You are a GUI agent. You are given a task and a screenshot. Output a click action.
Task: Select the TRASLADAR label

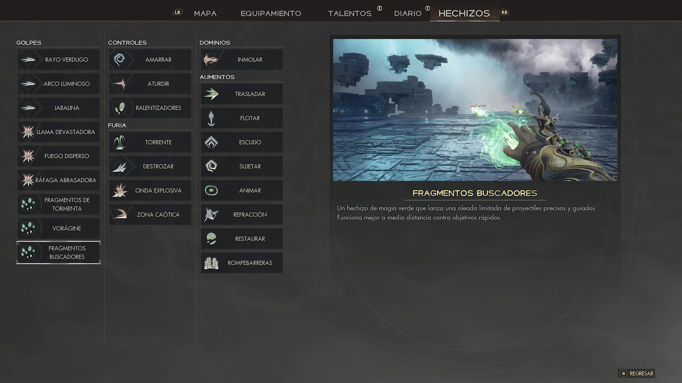(x=250, y=94)
